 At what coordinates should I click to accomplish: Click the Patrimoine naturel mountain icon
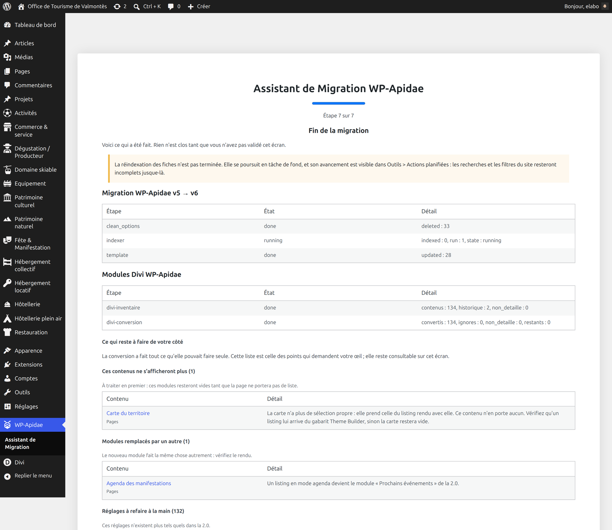(7, 219)
